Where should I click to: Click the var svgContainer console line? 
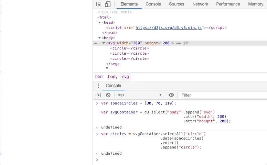click(x=158, y=112)
